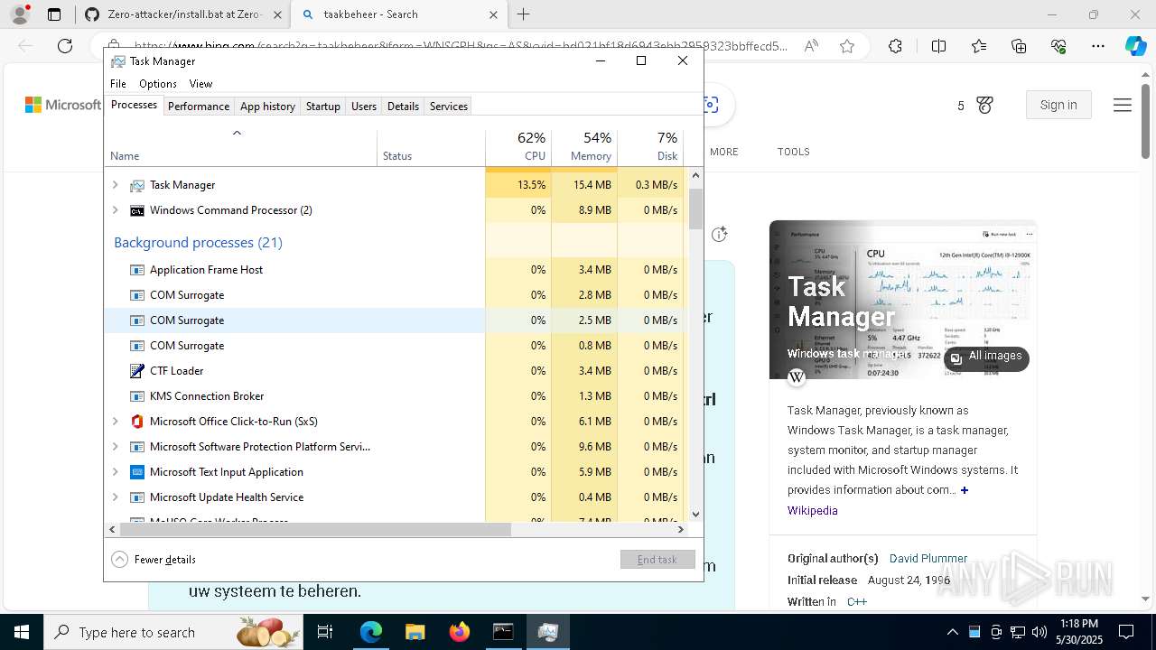Switch to the Zero-attacker GitHub tab
1156x650 pixels.
(182, 14)
